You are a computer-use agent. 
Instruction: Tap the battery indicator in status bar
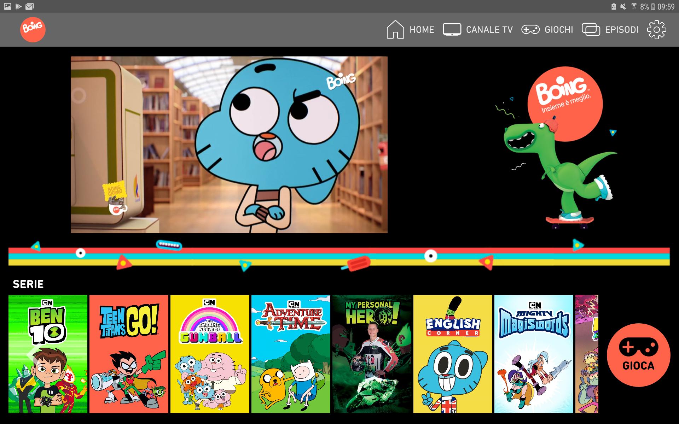click(x=653, y=6)
